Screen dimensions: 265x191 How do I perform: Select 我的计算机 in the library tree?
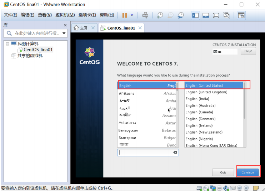pyautogui.click(x=28, y=44)
